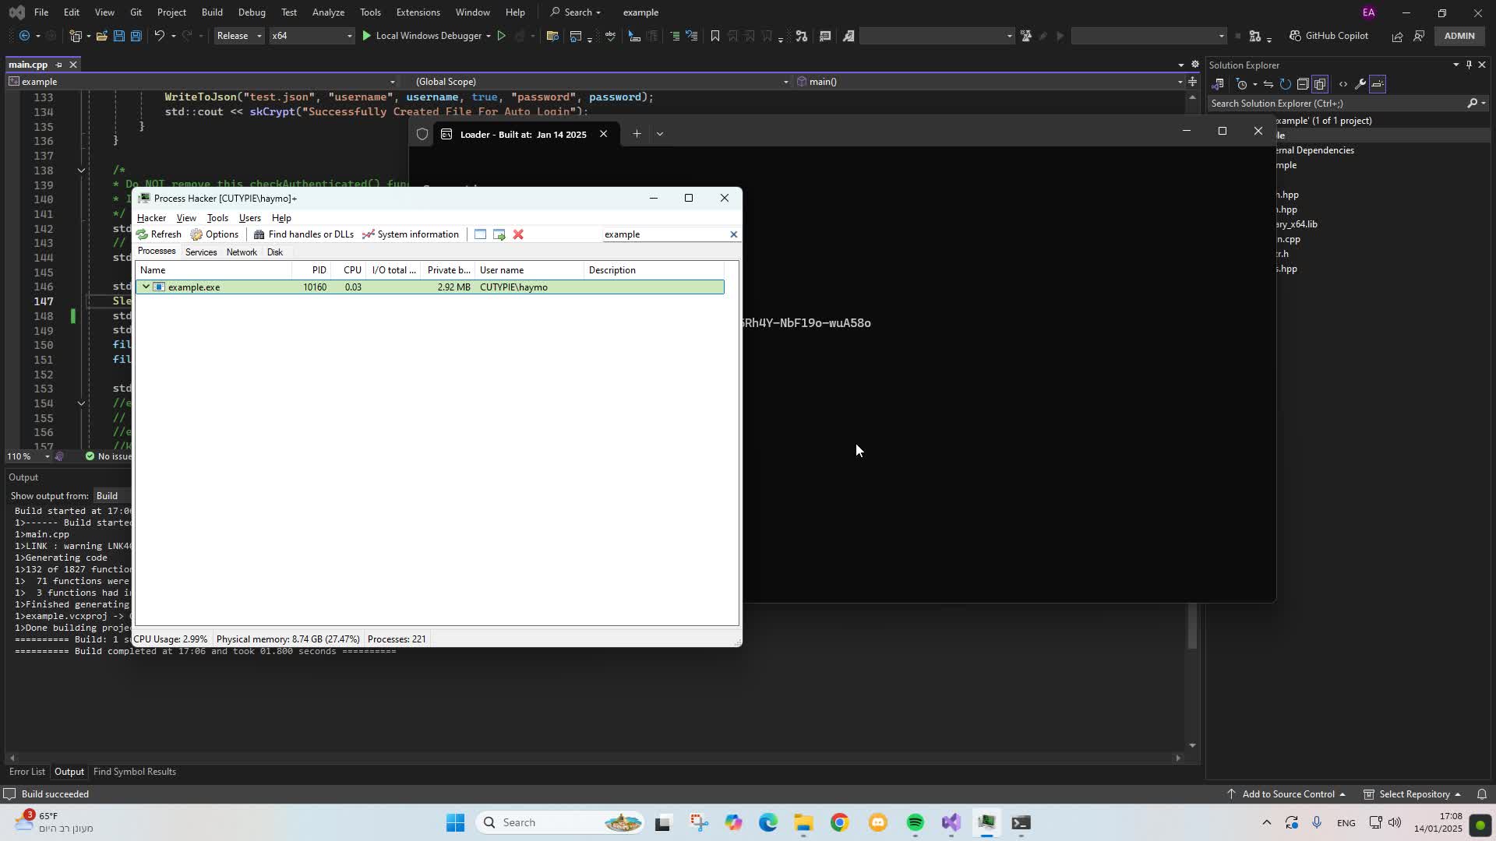Toggle Show All Files in Solution Explorer
Viewport: 1496px width, 841px height.
click(x=1320, y=84)
